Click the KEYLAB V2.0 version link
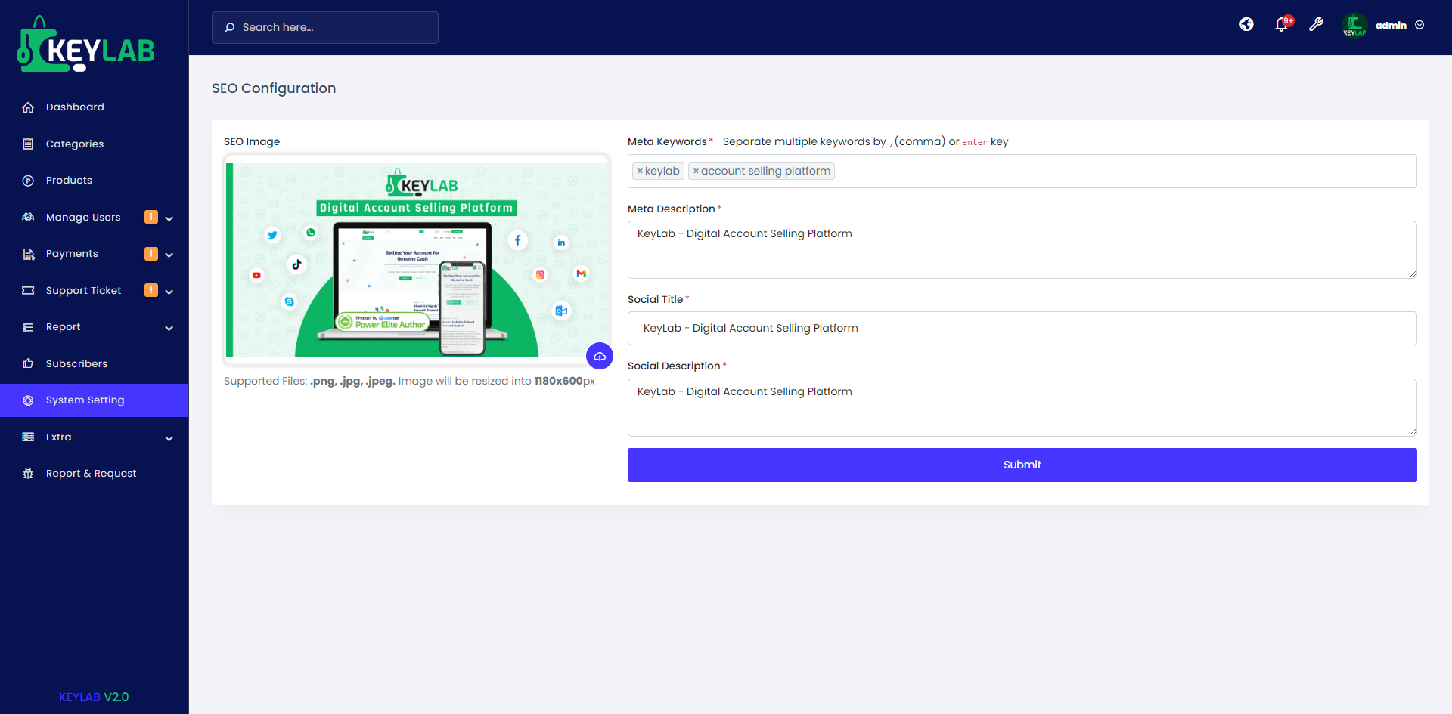 pyautogui.click(x=94, y=697)
